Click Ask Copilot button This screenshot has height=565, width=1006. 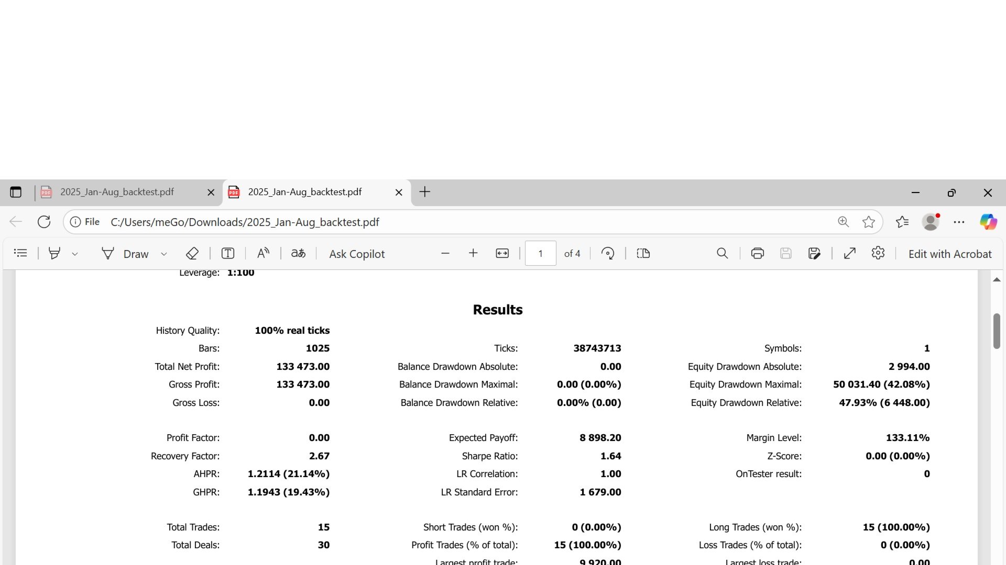pos(357,254)
